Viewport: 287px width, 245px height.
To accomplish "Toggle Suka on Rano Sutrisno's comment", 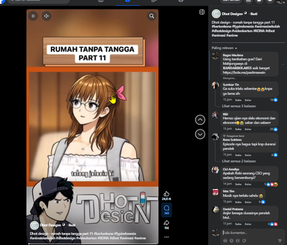I will pos(238,155).
